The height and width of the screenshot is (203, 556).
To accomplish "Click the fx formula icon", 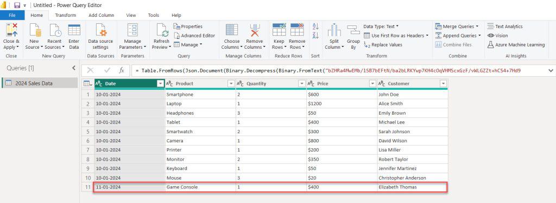I will 121,70.
